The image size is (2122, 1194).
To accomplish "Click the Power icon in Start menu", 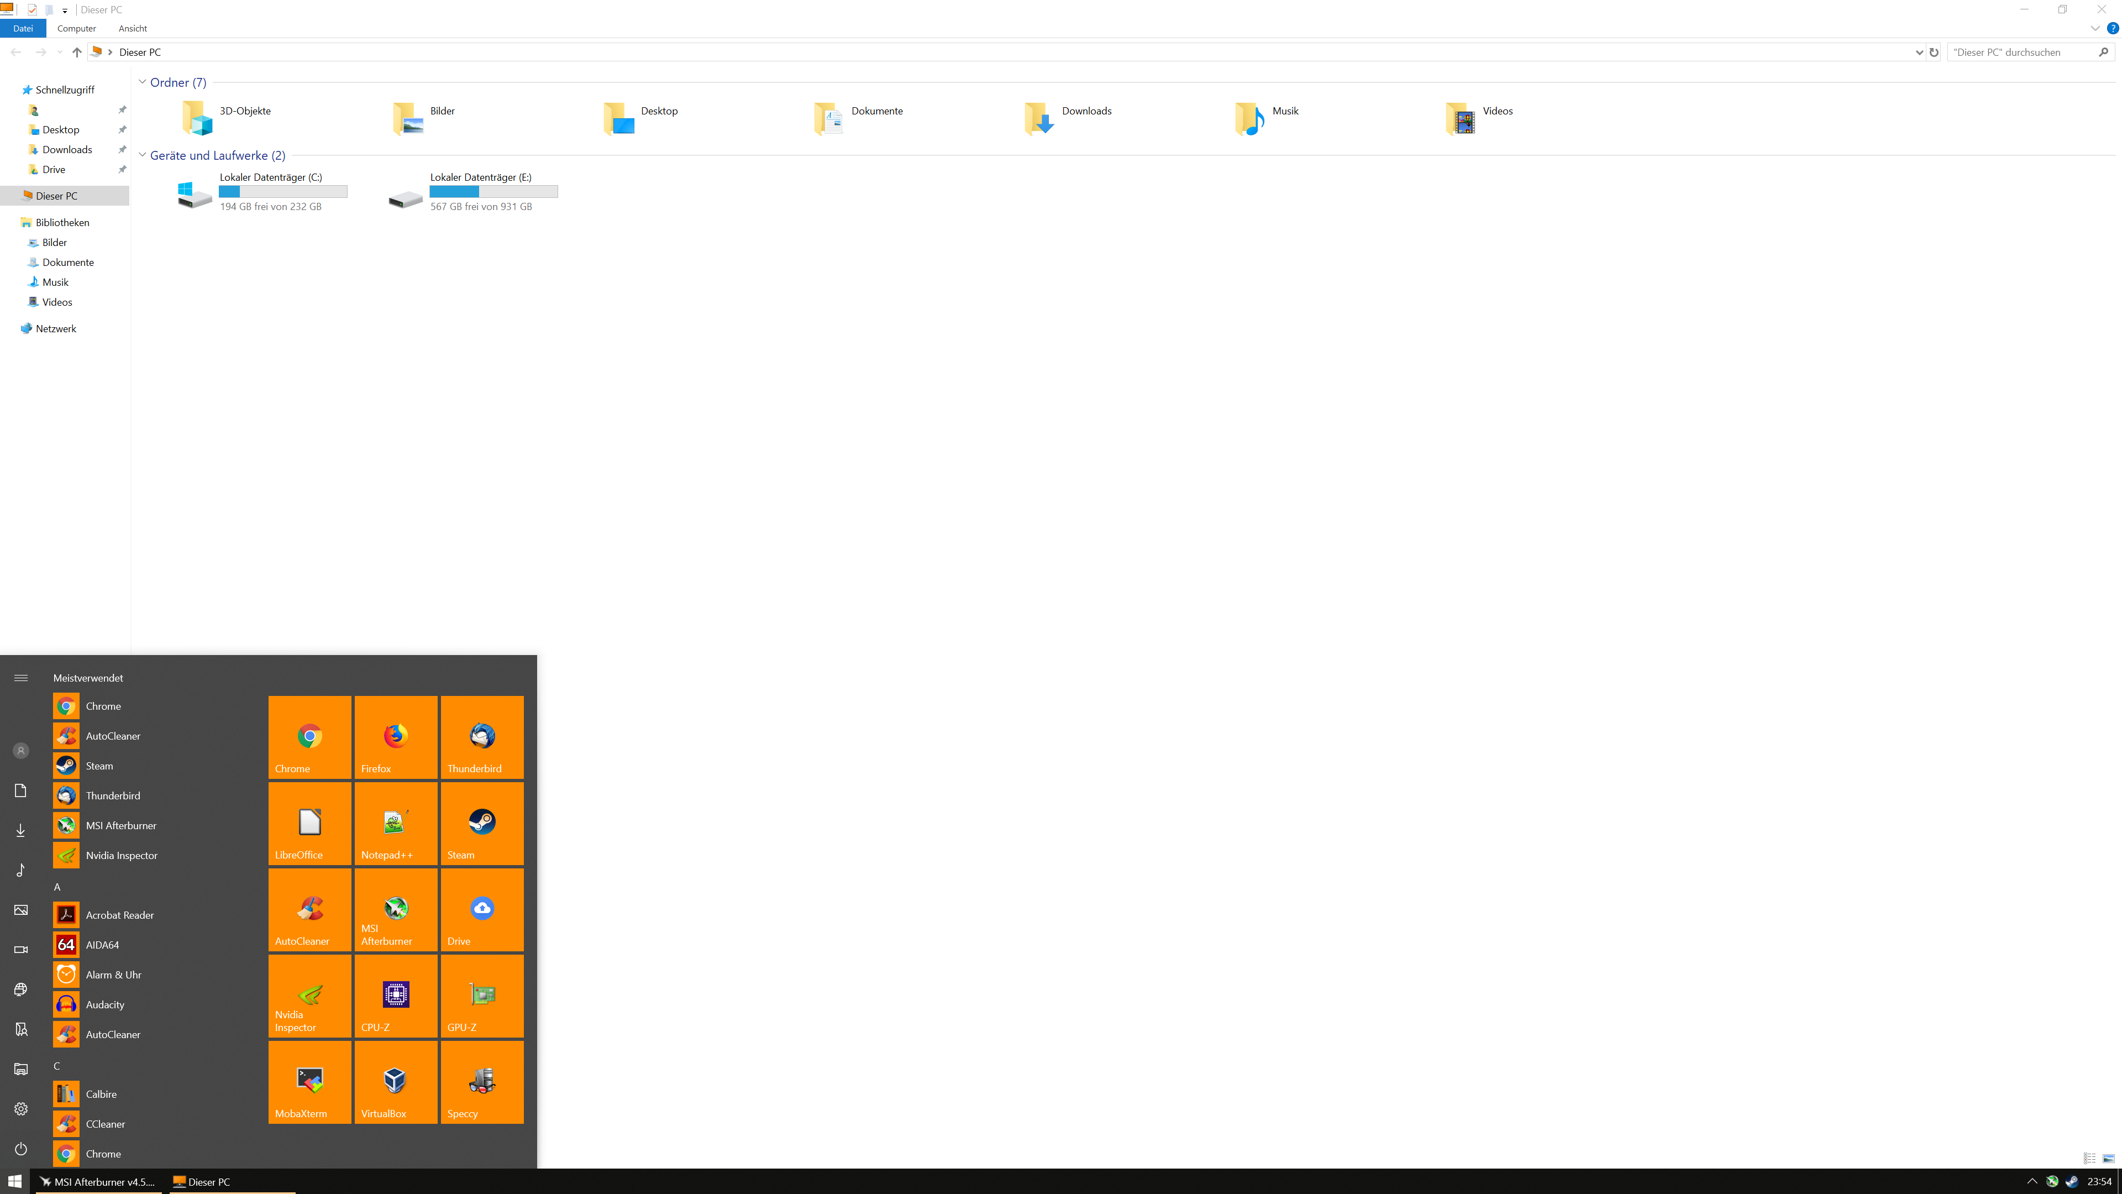I will pyautogui.click(x=20, y=1149).
